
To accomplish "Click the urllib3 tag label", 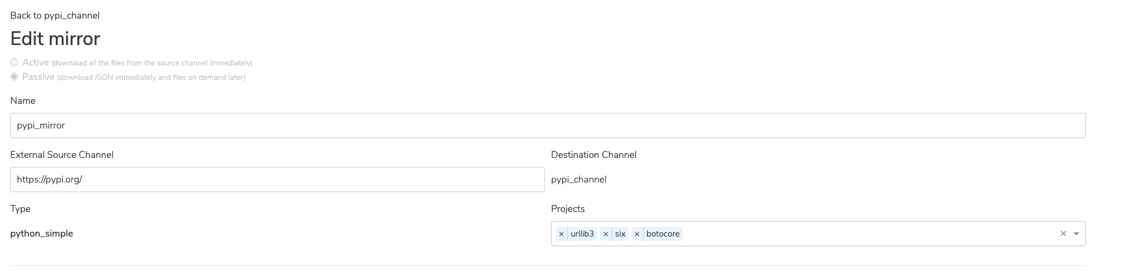I will 582,234.
